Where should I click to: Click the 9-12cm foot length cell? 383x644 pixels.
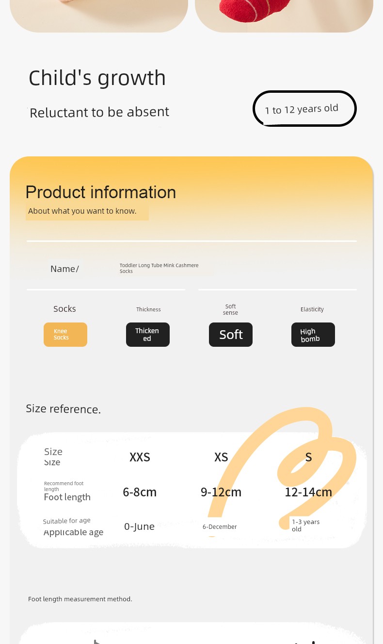pyautogui.click(x=221, y=492)
